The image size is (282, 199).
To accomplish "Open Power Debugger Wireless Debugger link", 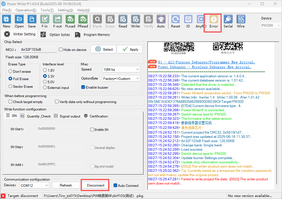I will [x=205, y=67].
